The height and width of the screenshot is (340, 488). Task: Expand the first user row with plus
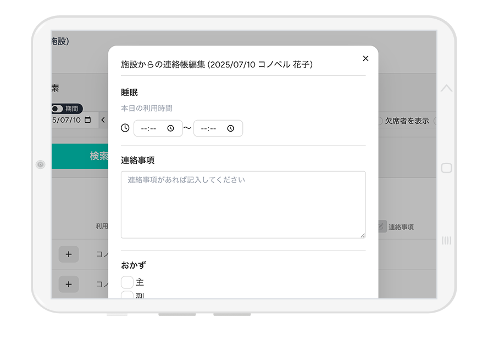(x=69, y=254)
